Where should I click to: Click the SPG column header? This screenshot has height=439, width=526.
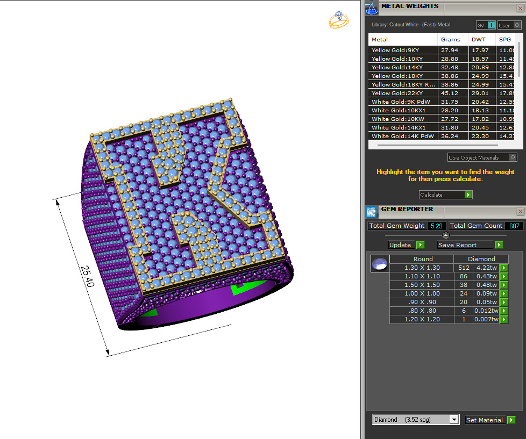click(x=505, y=40)
